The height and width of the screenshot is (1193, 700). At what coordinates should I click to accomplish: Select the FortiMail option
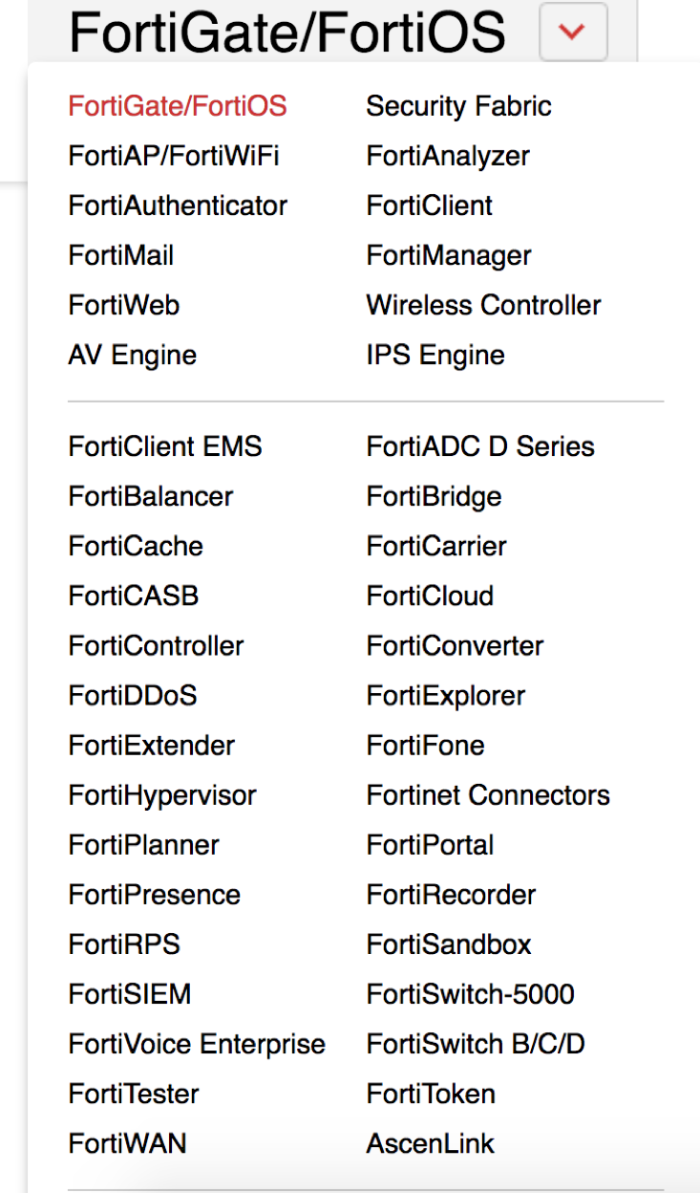[x=121, y=255]
